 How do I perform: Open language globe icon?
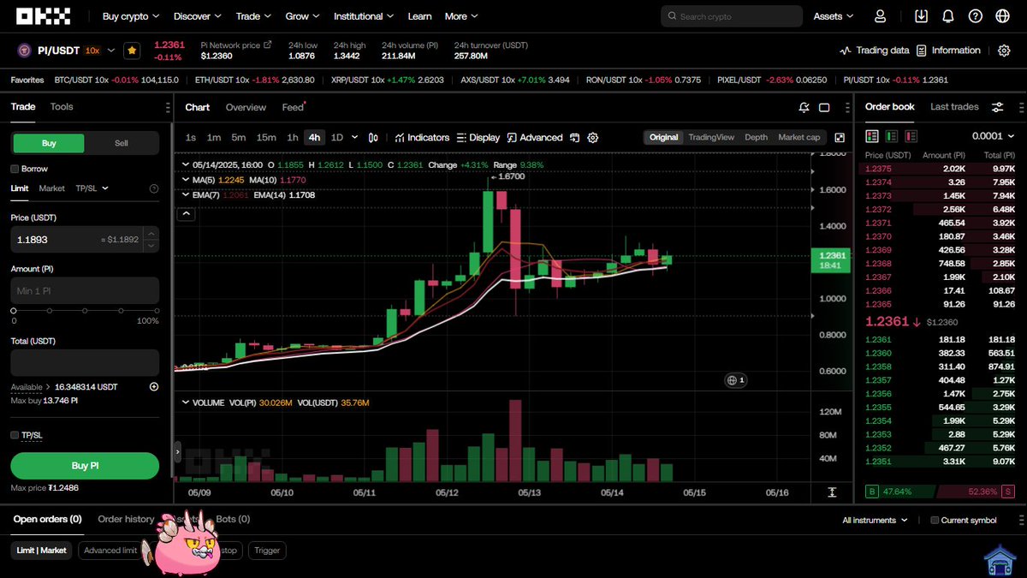(1002, 16)
